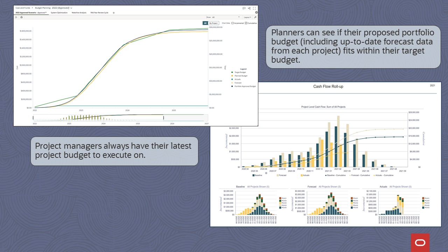The image size is (448, 252).
Task: Open the Layout dropdown menu
Action: click(x=247, y=17)
